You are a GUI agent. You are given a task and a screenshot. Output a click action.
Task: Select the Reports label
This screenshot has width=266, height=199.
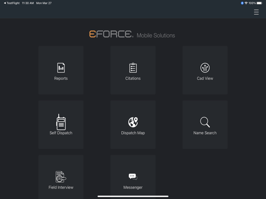(x=61, y=78)
